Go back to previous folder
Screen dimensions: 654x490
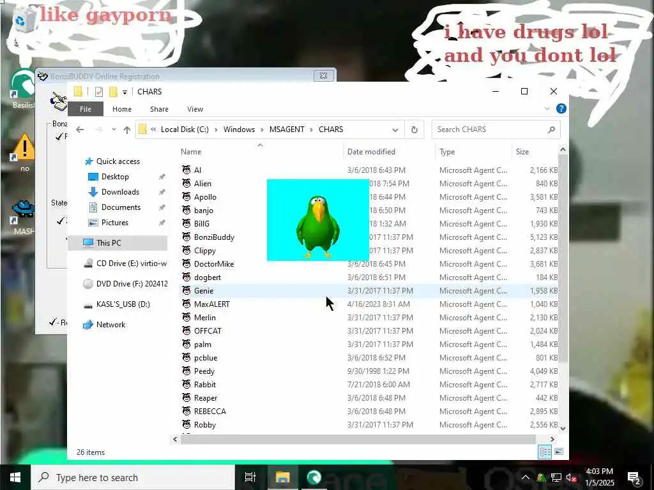[x=80, y=130]
